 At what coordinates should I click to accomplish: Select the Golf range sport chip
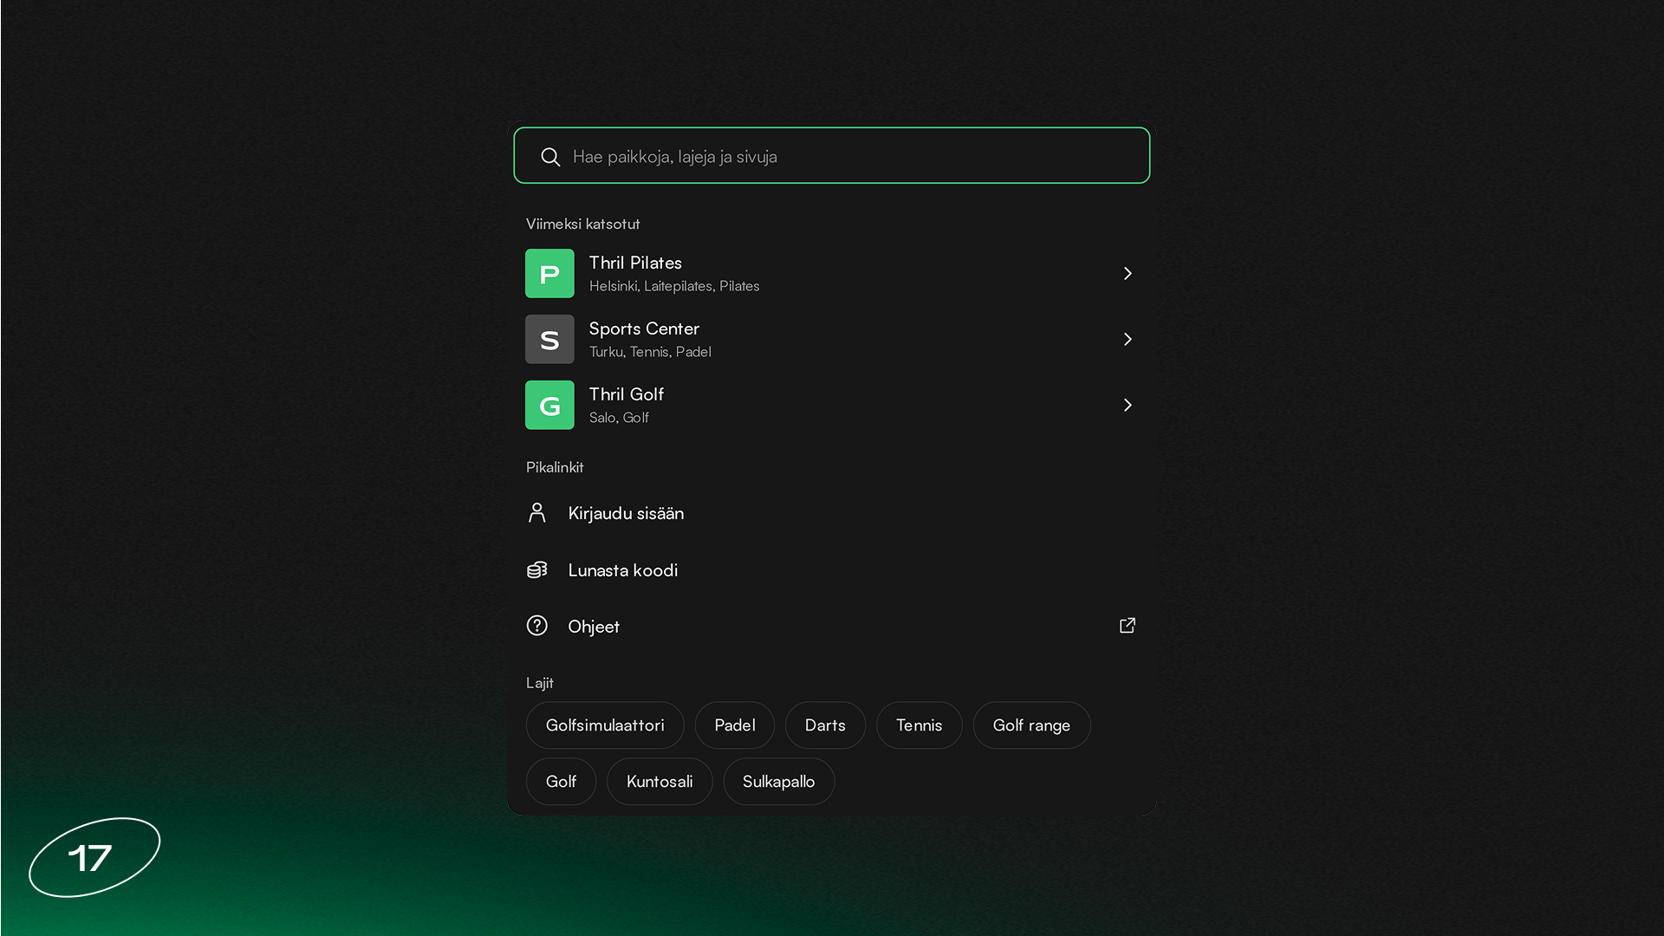coord(1031,725)
